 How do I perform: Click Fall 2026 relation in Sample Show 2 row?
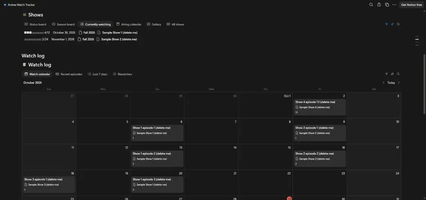(86, 39)
